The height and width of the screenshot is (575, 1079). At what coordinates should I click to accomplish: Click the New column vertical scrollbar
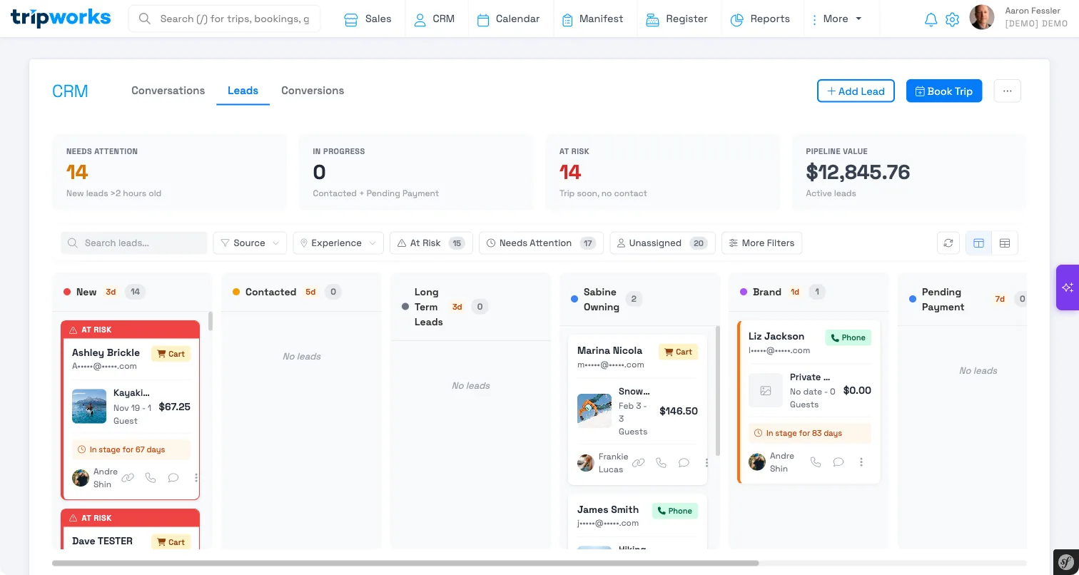pos(210,321)
